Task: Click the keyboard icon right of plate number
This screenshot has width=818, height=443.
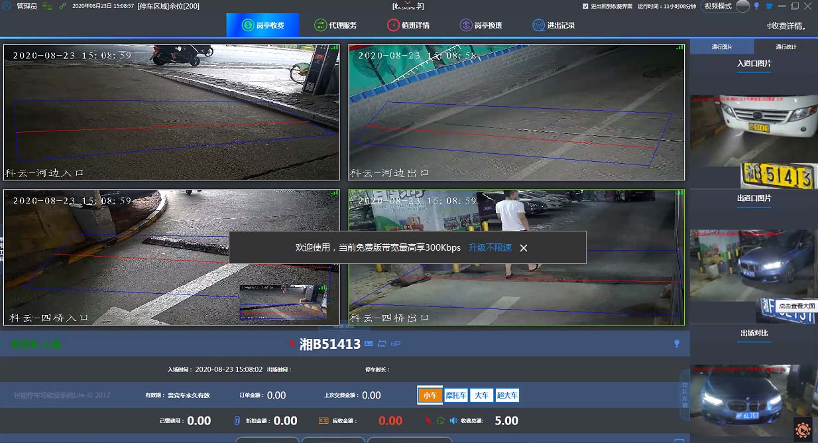Action: point(369,344)
